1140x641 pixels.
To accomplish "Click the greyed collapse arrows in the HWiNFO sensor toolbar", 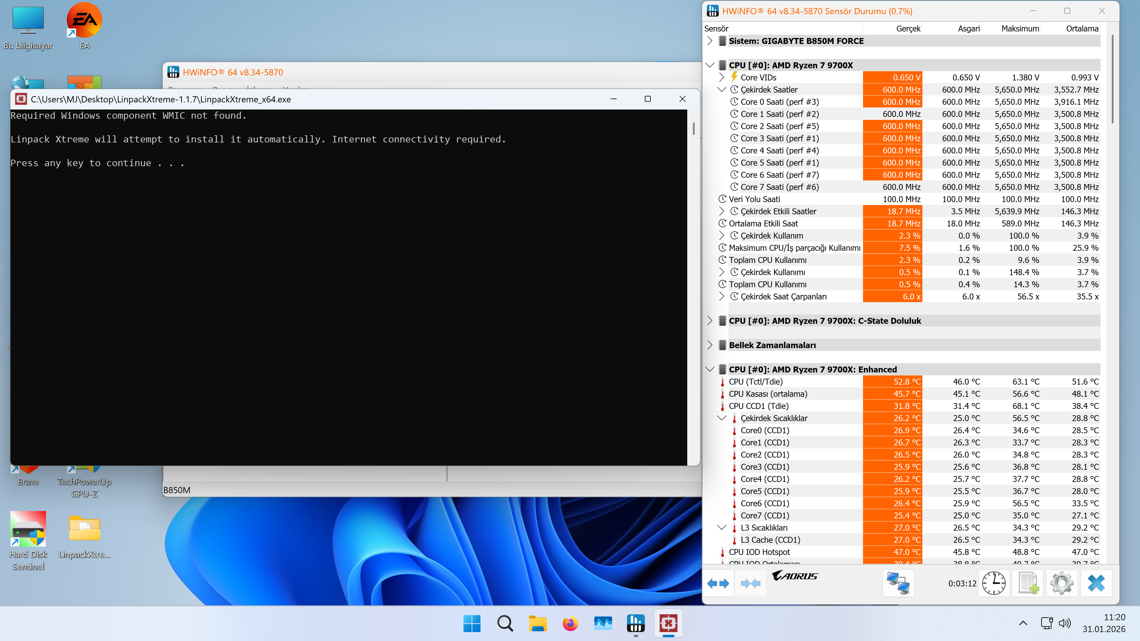I will pos(750,583).
